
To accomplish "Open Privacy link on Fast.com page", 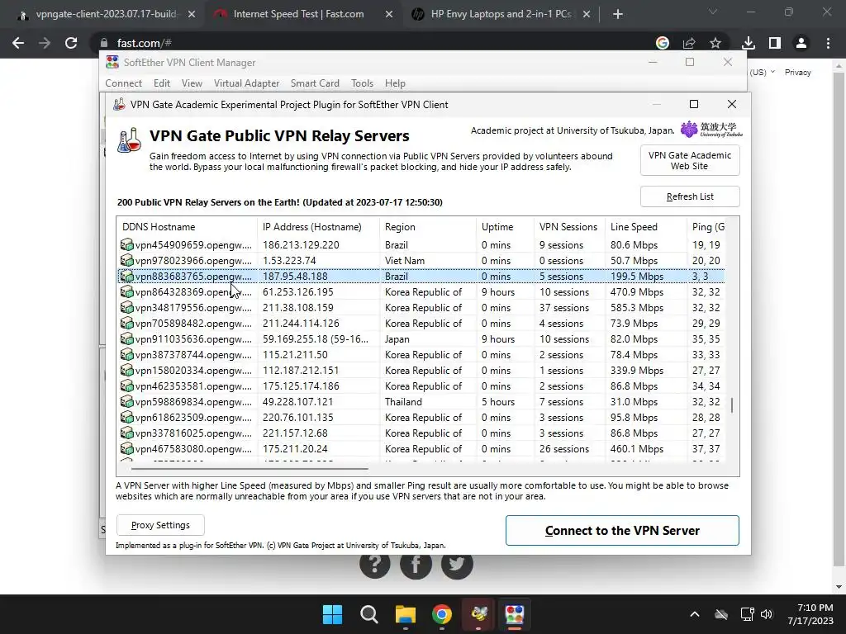I will [x=797, y=73].
